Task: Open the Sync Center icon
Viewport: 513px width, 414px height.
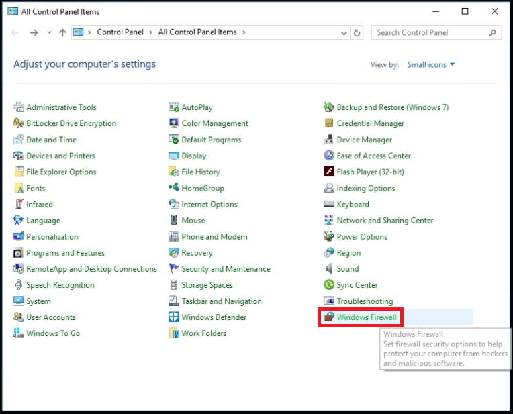Action: pos(329,285)
